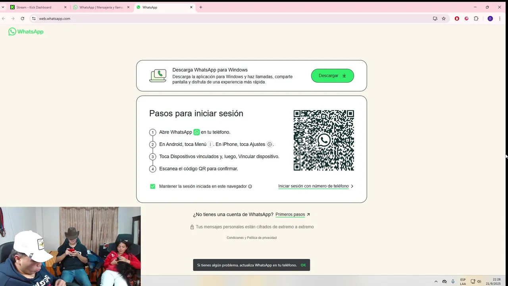508x286 pixels.
Task: Open the tab search dropdown arrow
Action: click(x=3, y=7)
